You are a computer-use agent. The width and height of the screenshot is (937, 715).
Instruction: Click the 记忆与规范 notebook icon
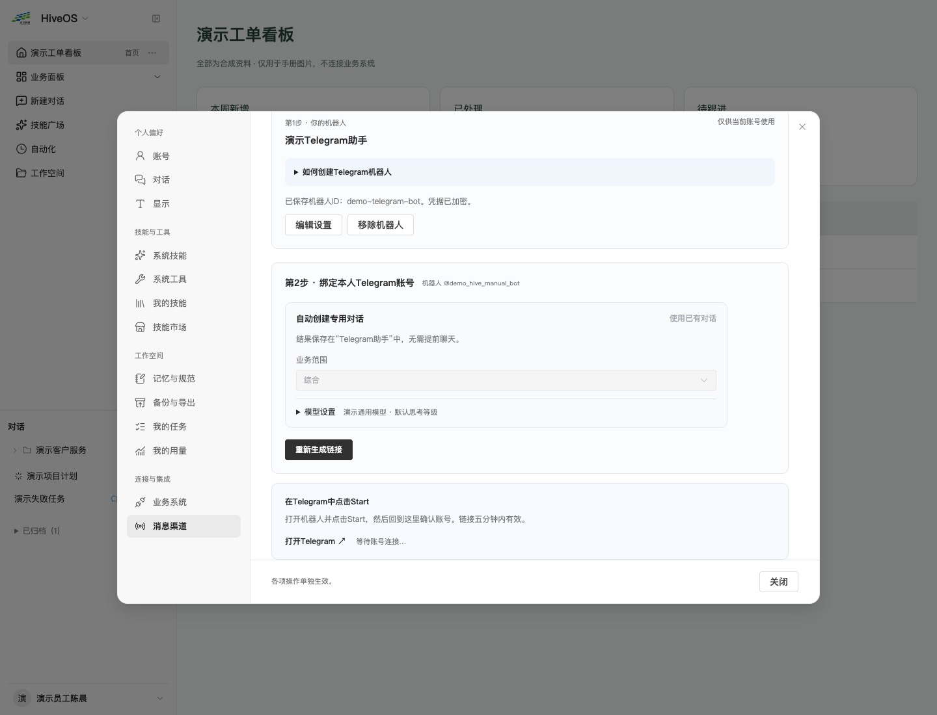[140, 378]
